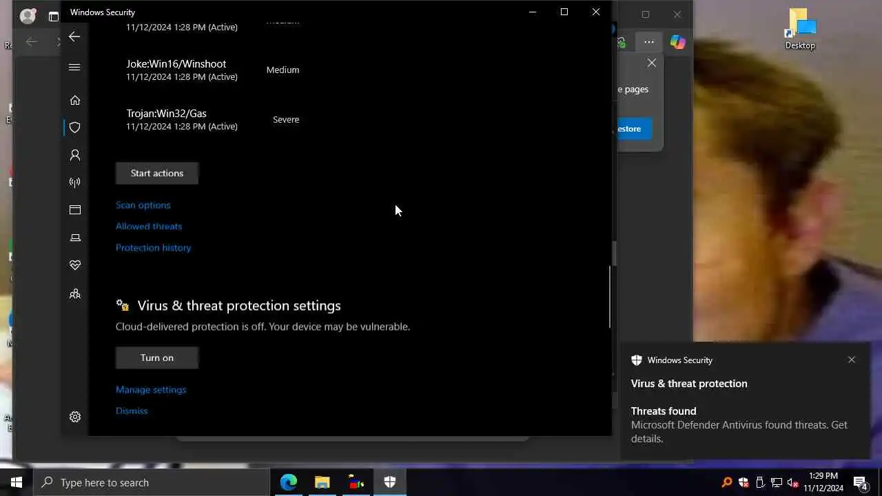Screen dimensions: 882x496
Task: Click Windows Security shield on taskbar
Action: (x=390, y=482)
